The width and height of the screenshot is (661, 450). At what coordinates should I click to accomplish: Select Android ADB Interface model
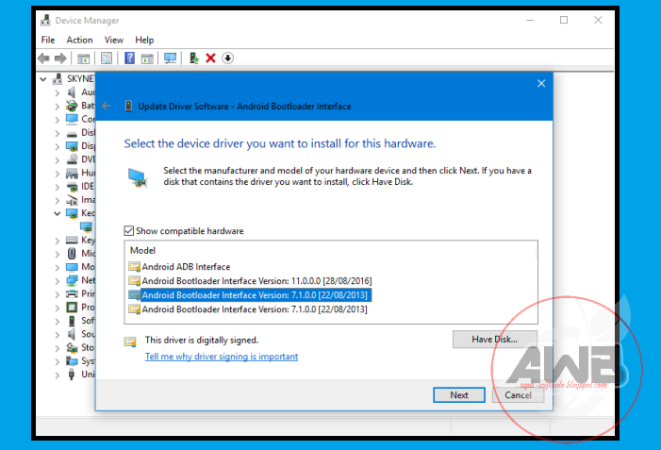(179, 267)
